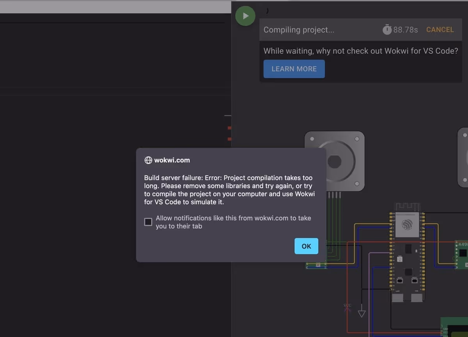468x337 pixels.
Task: Dismiss the error dialog with OK
Action: [x=306, y=246]
